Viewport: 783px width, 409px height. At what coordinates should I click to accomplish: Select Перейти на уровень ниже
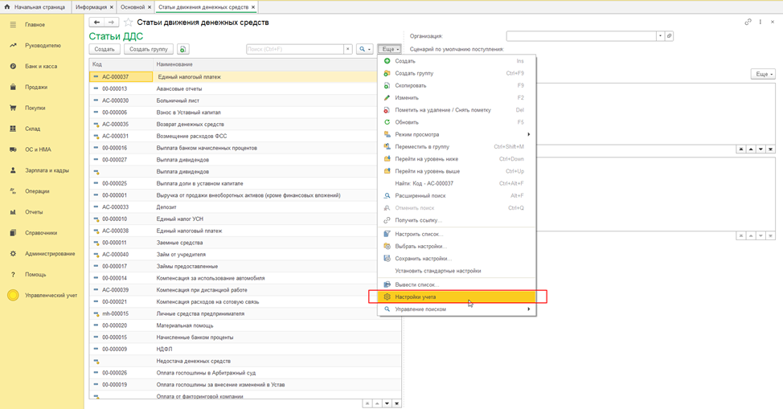point(457,159)
